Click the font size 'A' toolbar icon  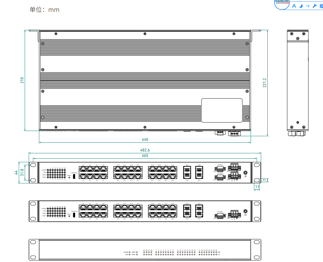click(x=294, y=6)
